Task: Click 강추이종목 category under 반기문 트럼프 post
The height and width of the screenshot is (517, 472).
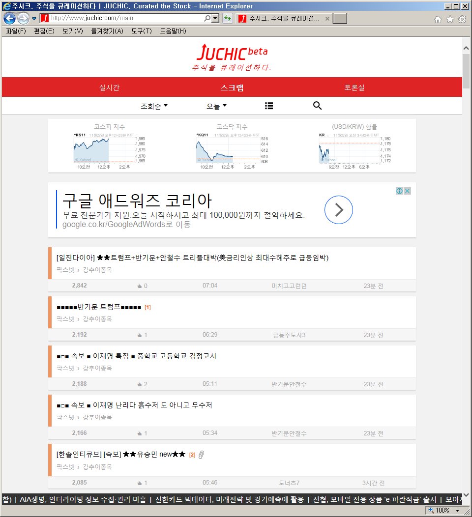Action: coord(97,319)
